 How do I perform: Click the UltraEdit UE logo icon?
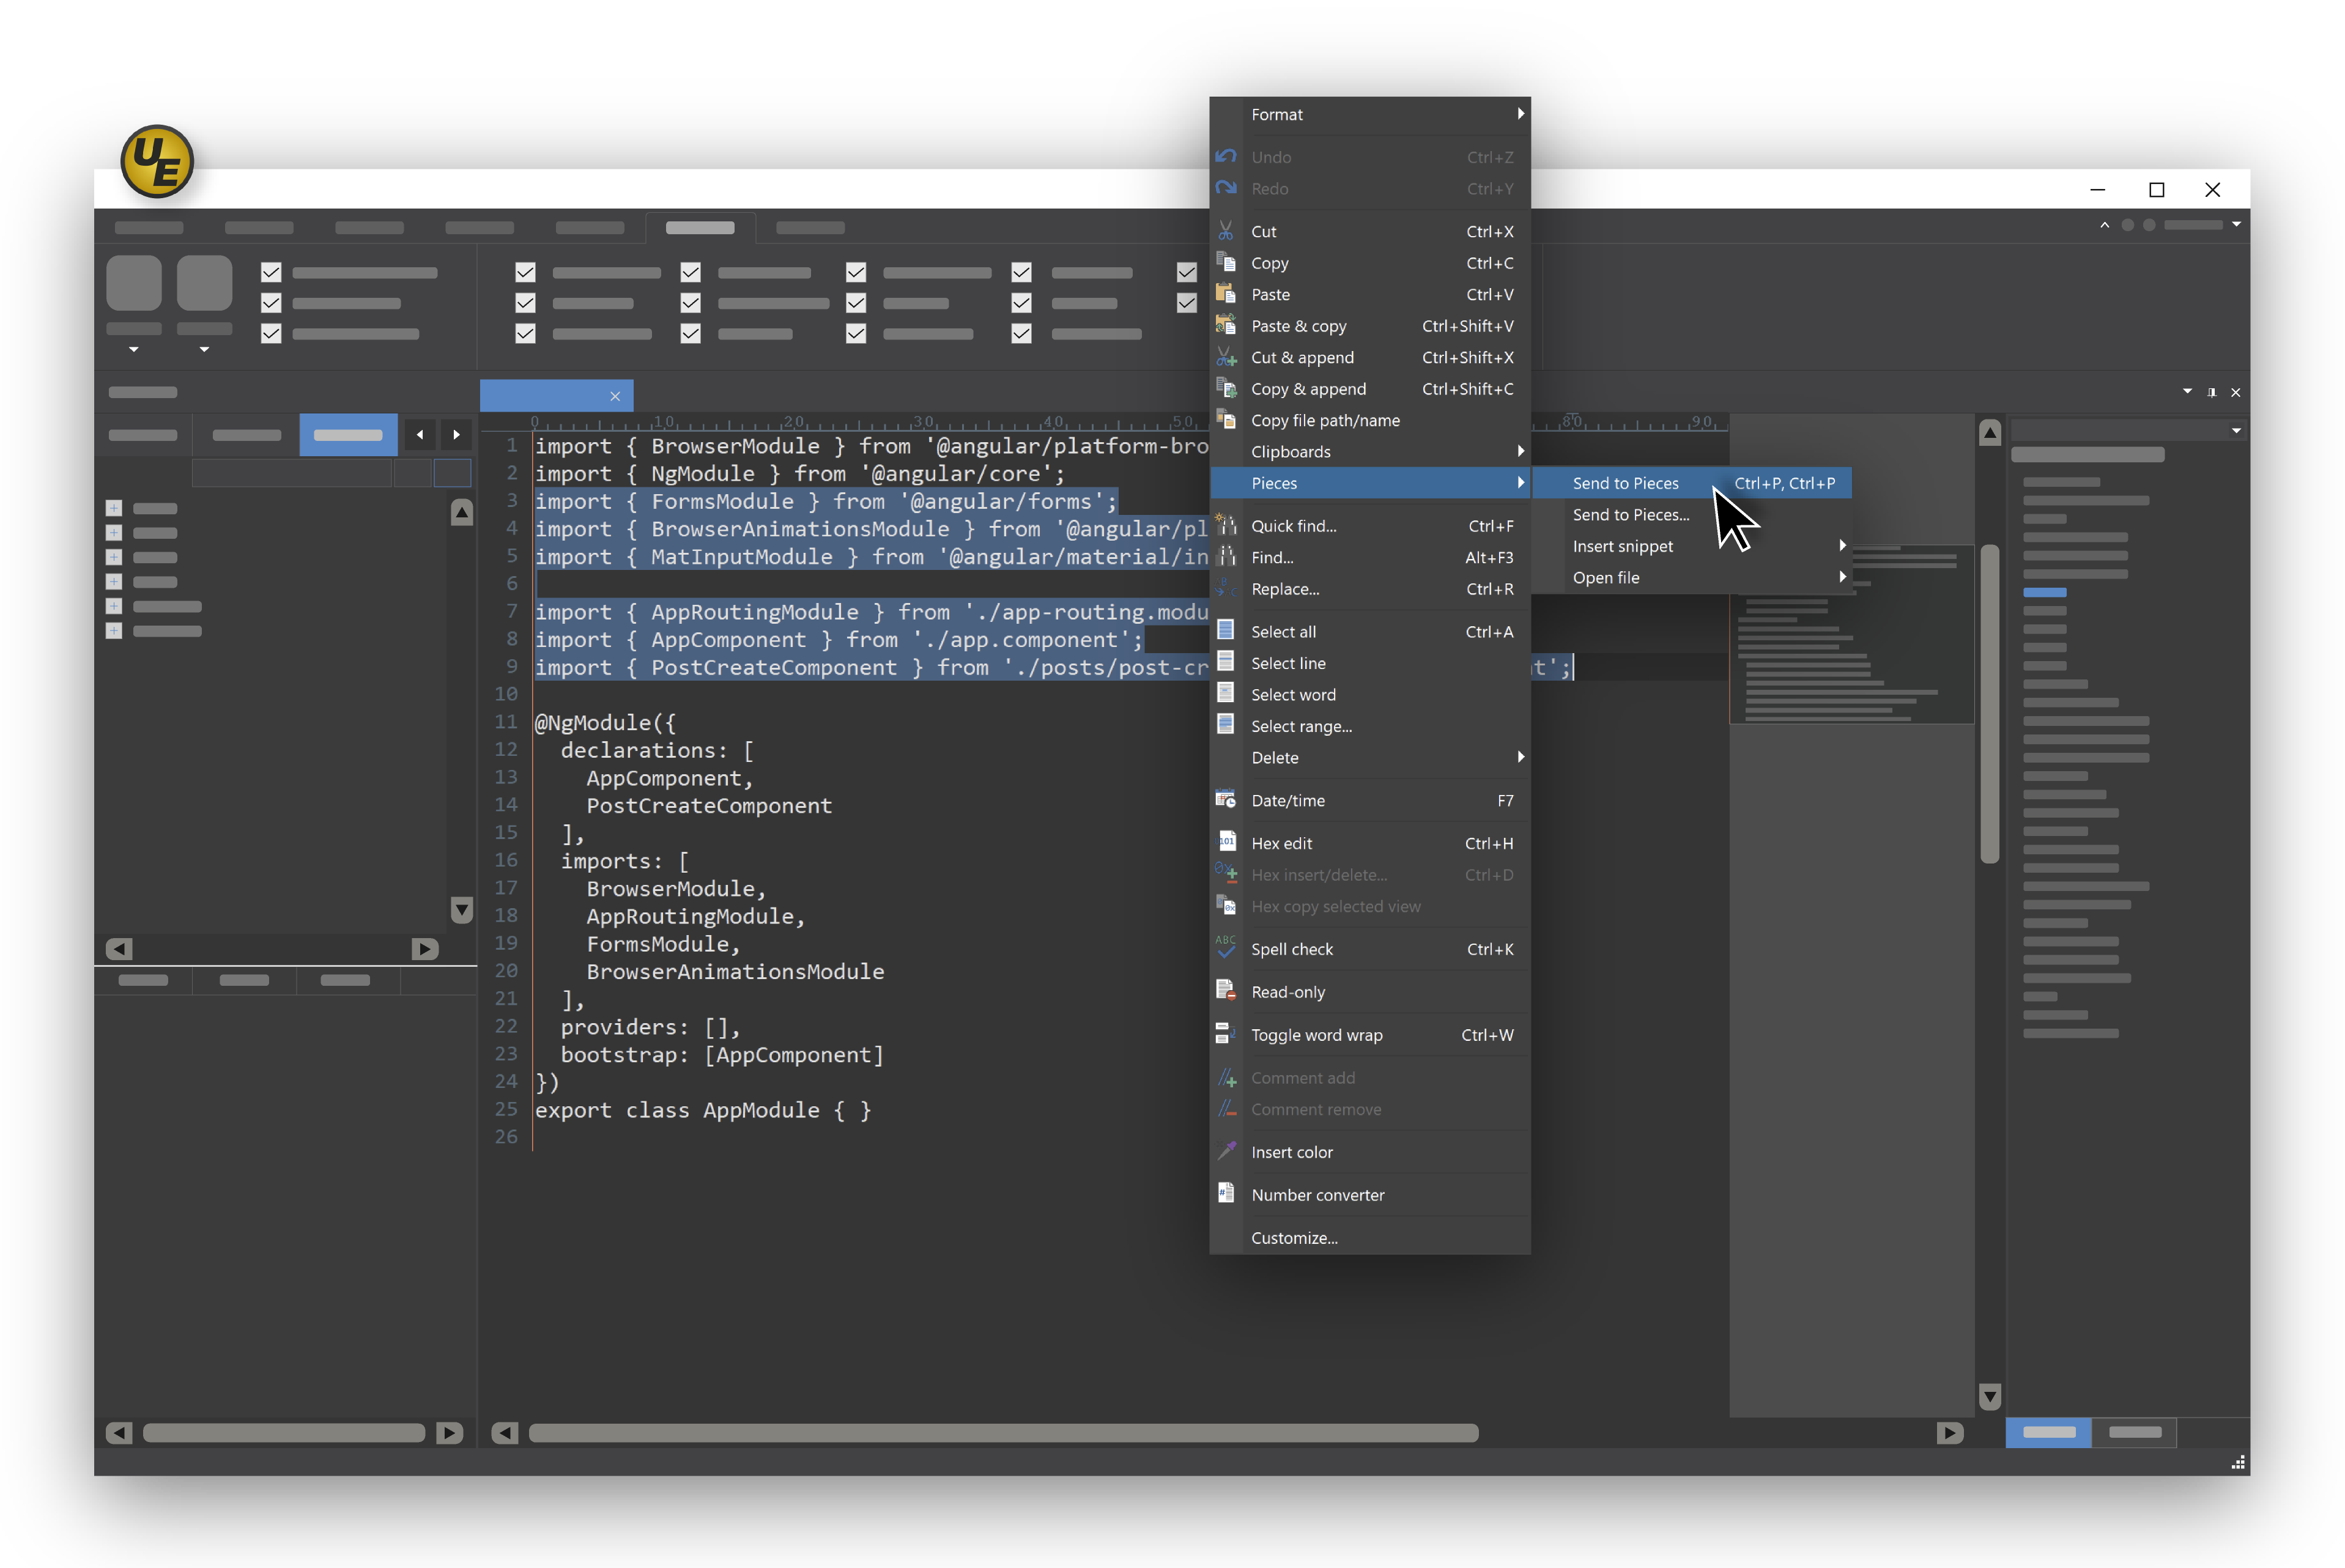pos(157,162)
